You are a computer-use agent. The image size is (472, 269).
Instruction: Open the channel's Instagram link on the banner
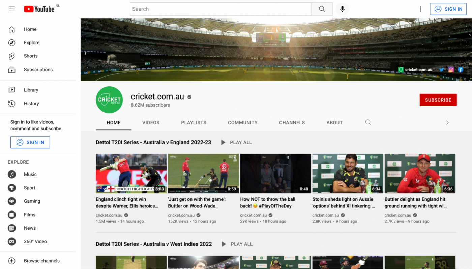click(x=451, y=70)
